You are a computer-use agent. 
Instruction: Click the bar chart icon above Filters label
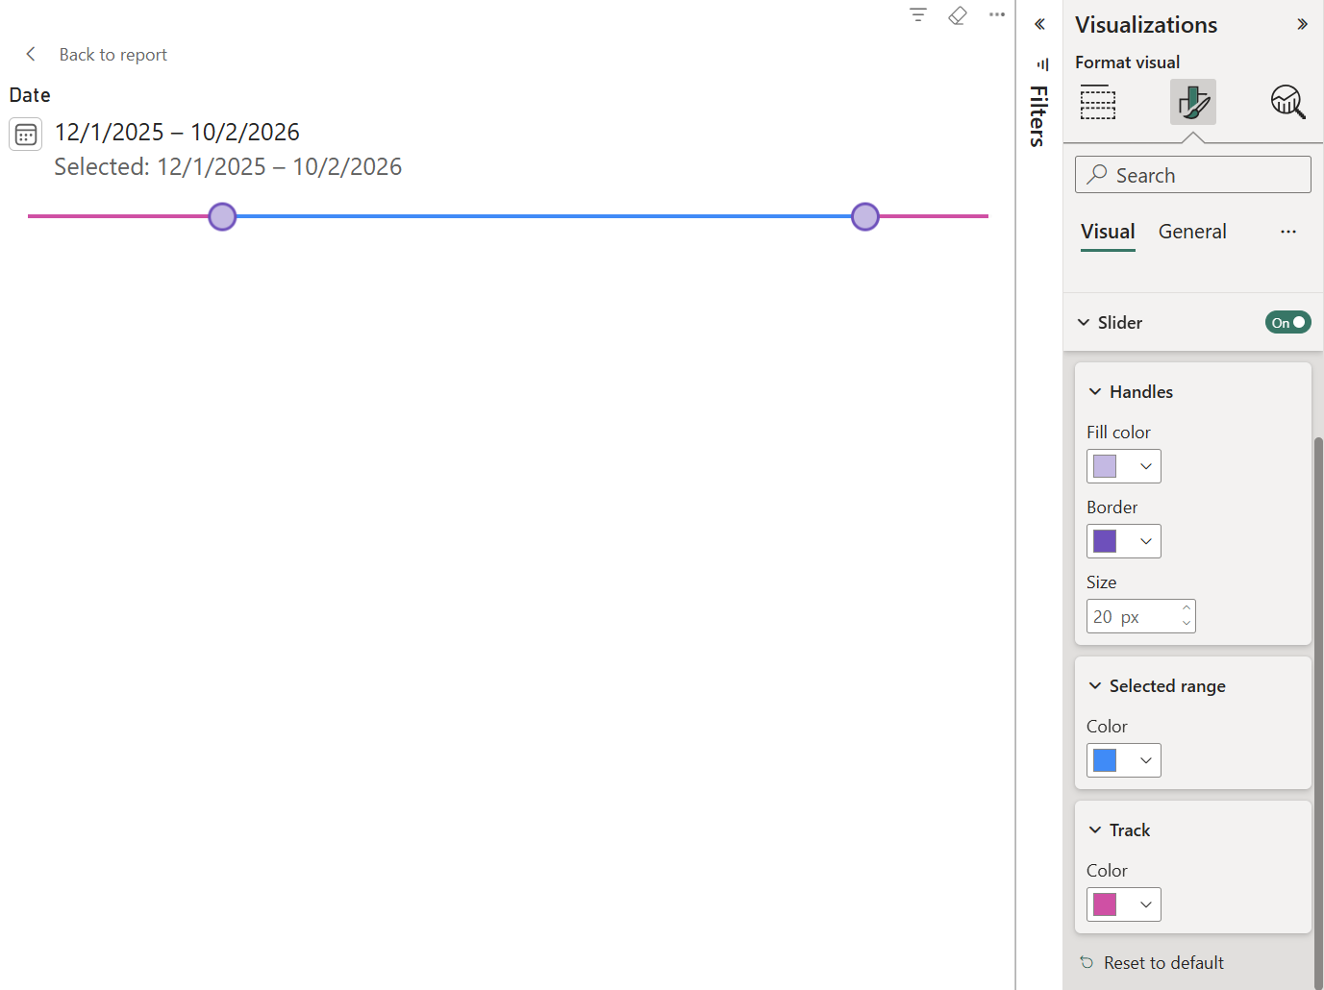[x=1042, y=64]
